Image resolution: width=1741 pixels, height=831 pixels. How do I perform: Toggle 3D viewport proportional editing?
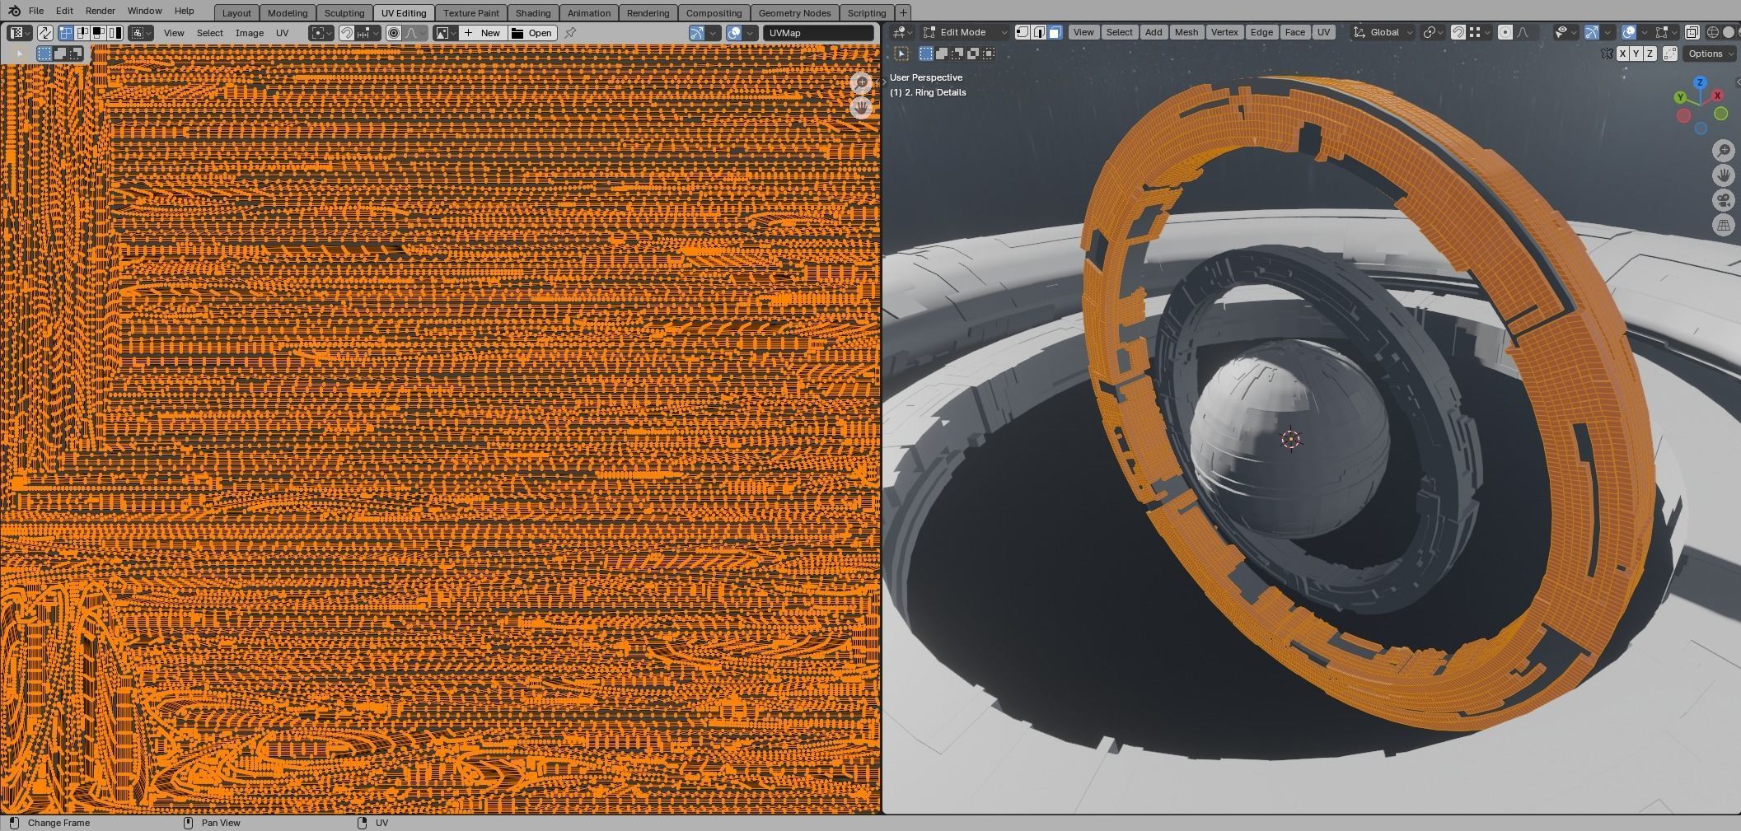click(1505, 32)
